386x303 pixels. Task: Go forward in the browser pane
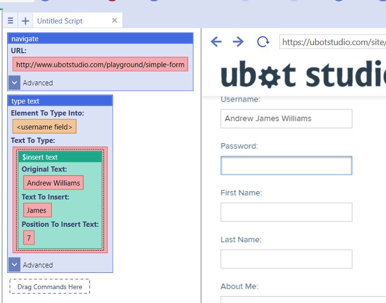tap(238, 42)
